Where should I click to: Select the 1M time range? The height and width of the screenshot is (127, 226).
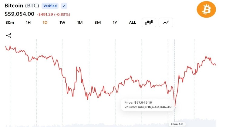(x=80, y=23)
